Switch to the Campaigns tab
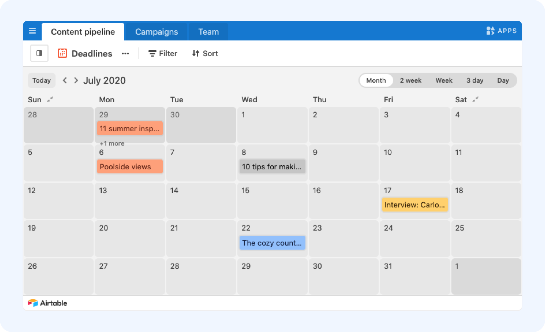 157,32
